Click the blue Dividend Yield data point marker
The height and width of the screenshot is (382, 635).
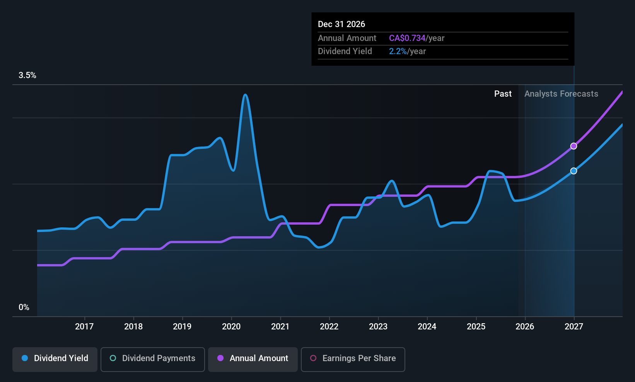pos(574,171)
